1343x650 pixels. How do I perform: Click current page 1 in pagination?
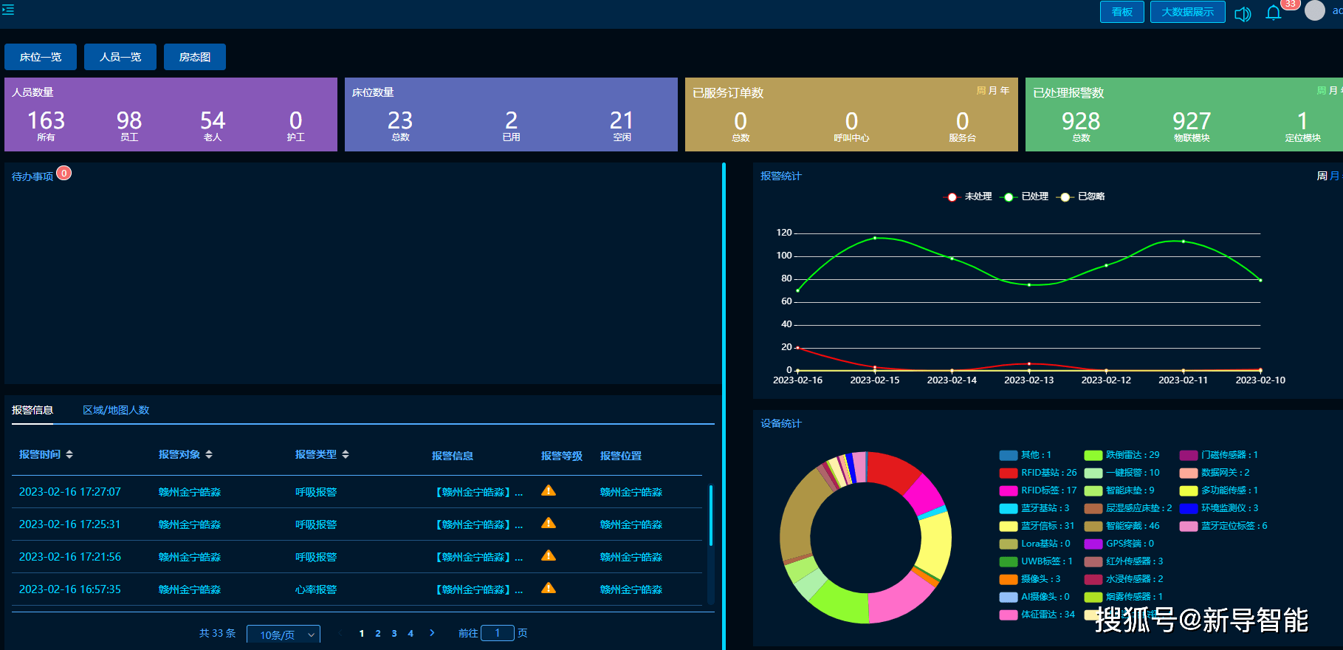[362, 634]
